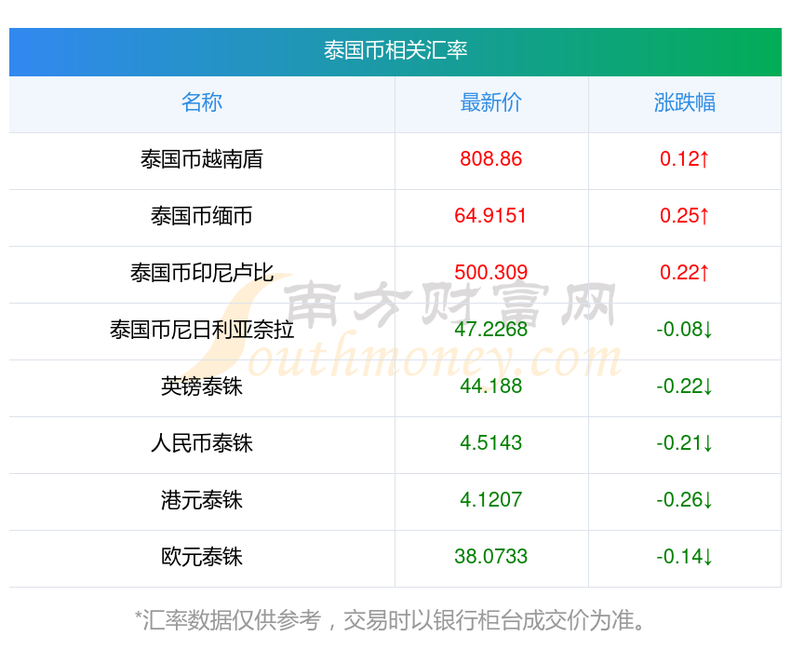Click the change value -0.14↓
Screen dimensions: 791x650
pos(685,557)
